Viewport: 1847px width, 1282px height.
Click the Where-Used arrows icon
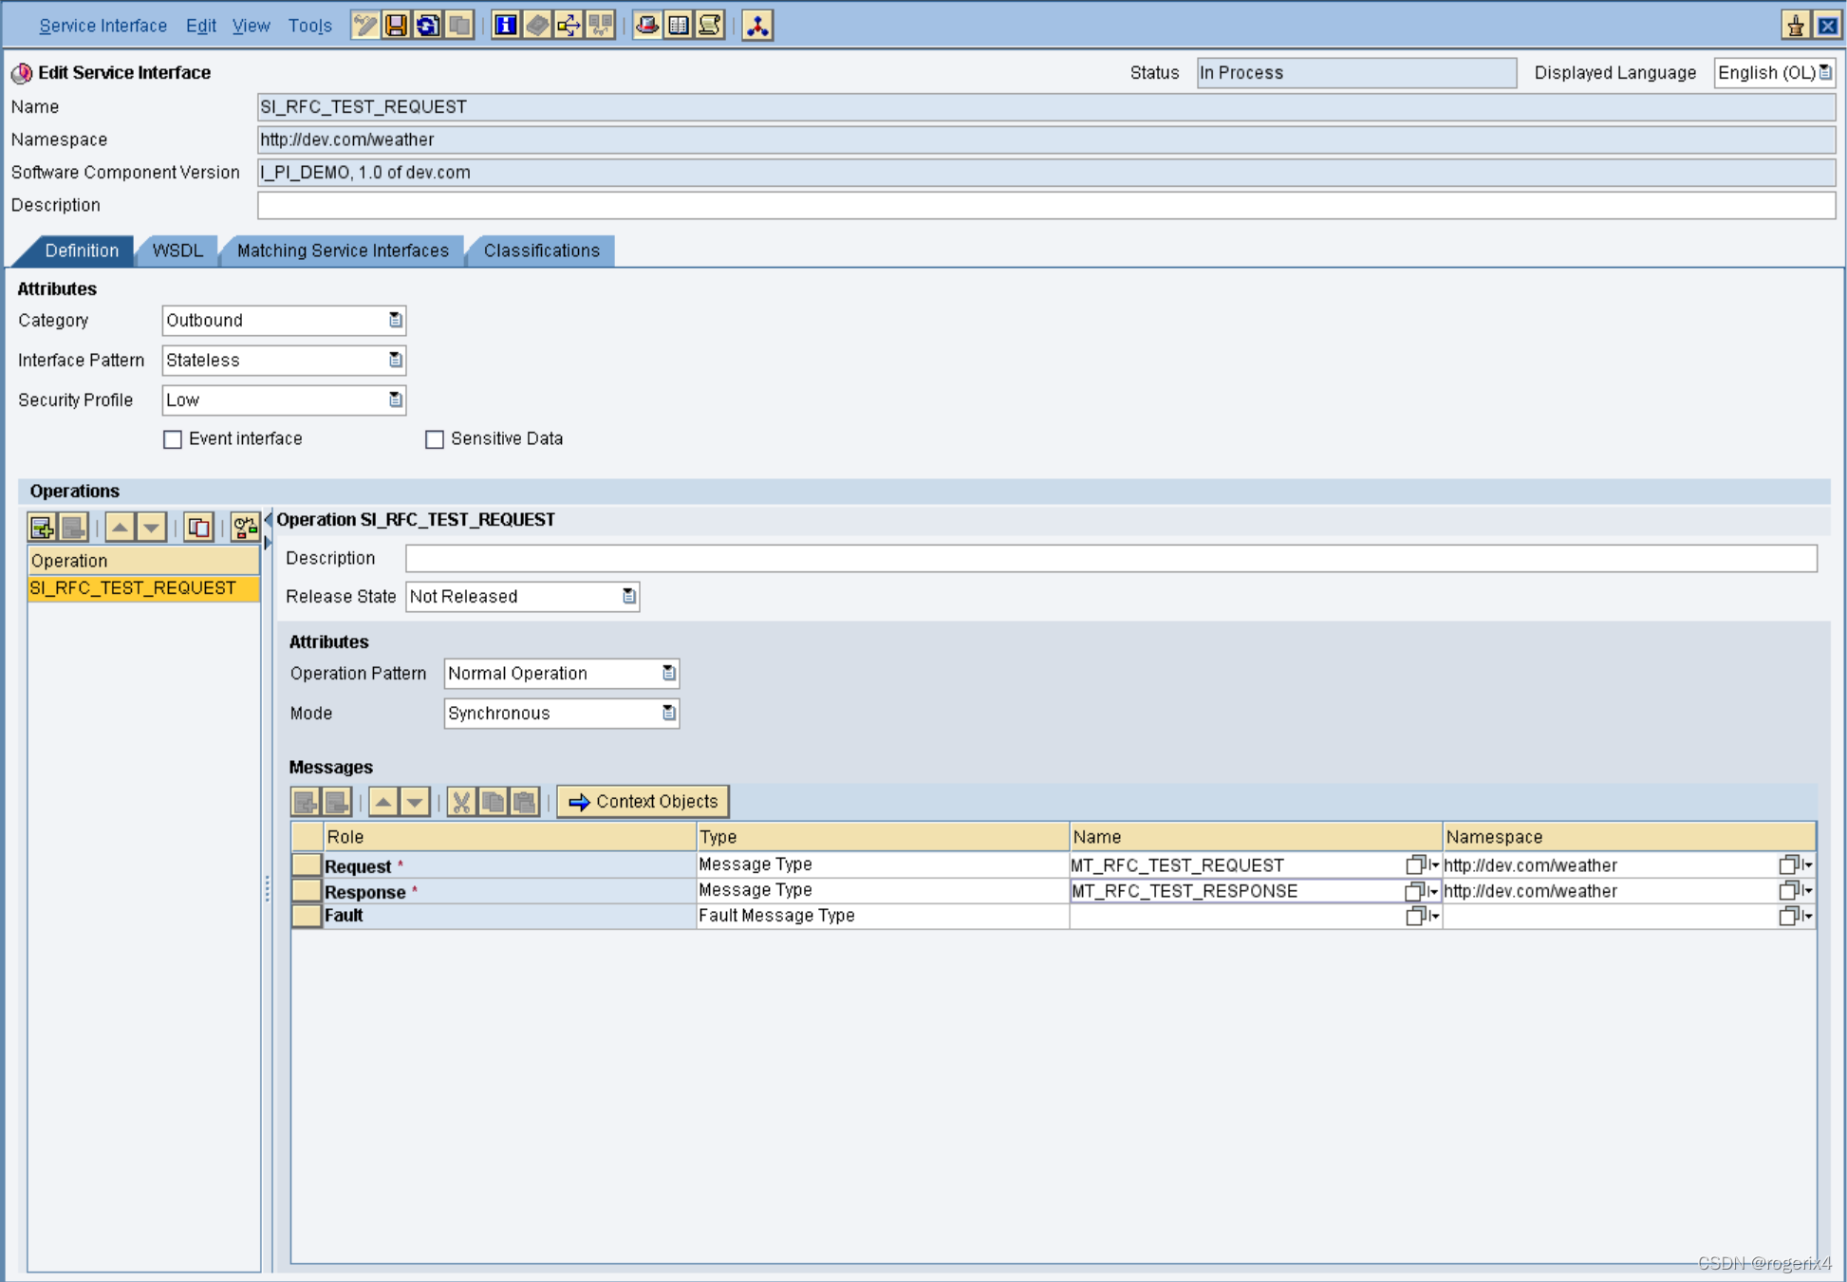click(569, 25)
